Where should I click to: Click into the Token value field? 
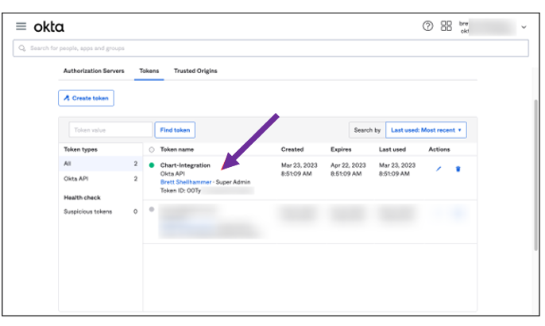click(110, 130)
